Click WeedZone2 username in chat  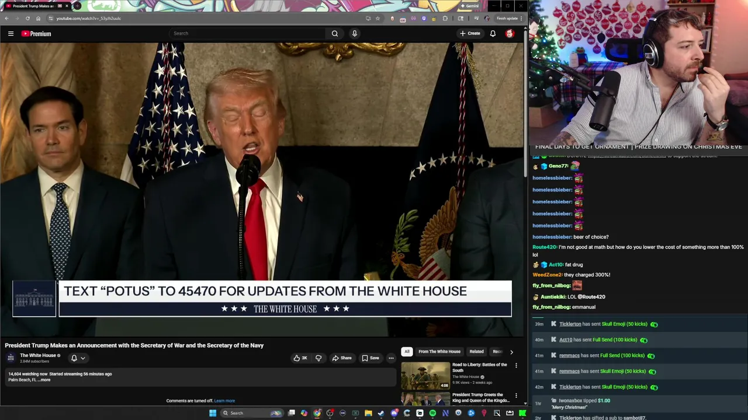[x=547, y=275]
